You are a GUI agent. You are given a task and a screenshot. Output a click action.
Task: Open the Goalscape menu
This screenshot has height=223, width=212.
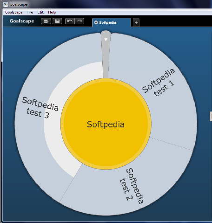click(x=14, y=12)
